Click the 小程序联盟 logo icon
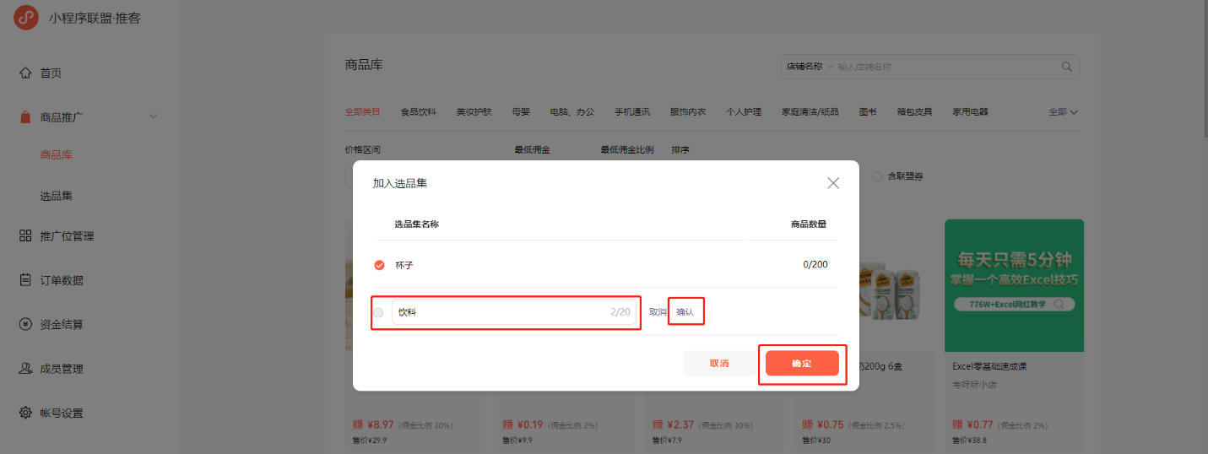The height and width of the screenshot is (454, 1208). pyautogui.click(x=26, y=17)
